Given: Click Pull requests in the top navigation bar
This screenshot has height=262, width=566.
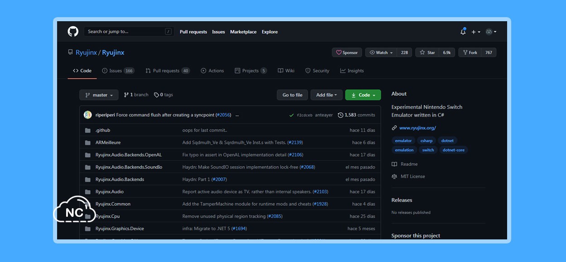Looking at the screenshot, I should pos(193,32).
